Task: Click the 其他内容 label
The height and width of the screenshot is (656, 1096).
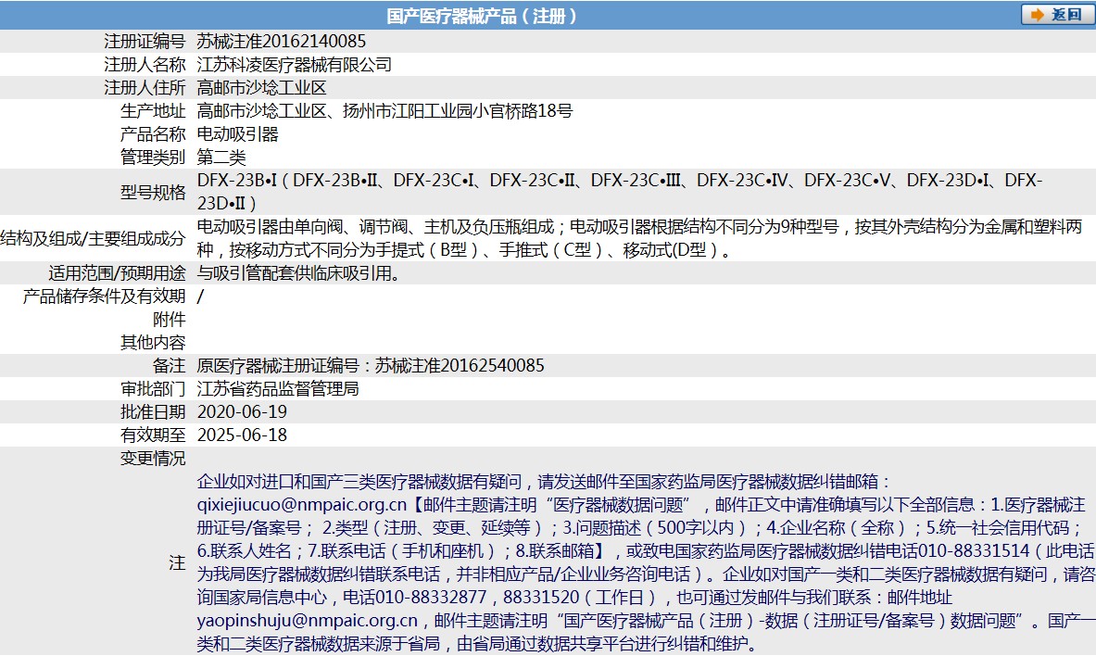Action: point(153,342)
